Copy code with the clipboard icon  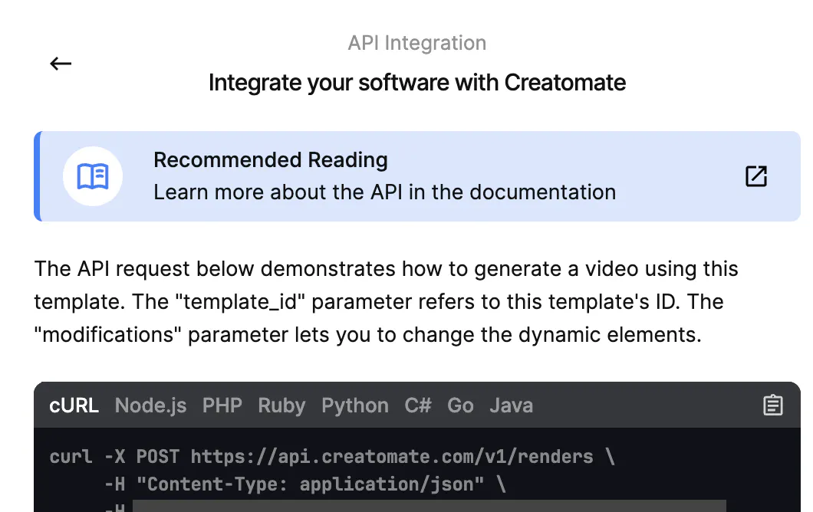coord(772,405)
